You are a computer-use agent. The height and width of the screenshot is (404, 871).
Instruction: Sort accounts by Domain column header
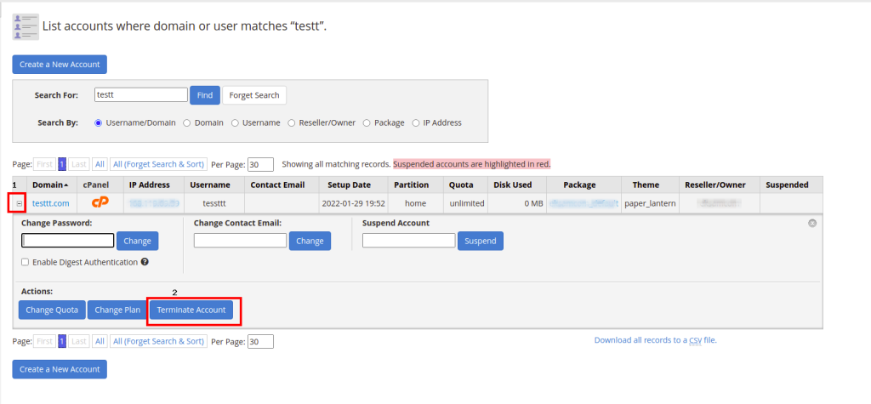[x=50, y=185]
